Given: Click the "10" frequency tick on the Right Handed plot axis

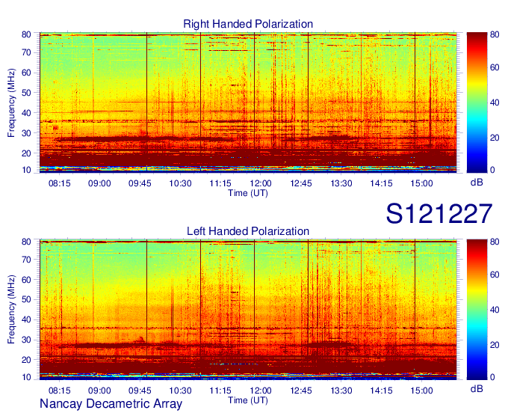Looking at the screenshot, I should click(x=26, y=170).
